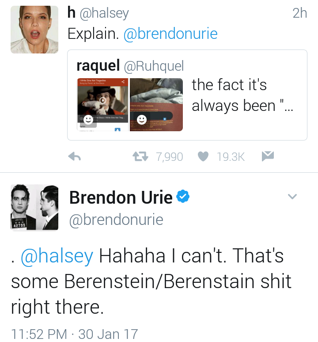Send halsey's tweet via direct message envelope
The image size is (318, 342).
click(268, 156)
